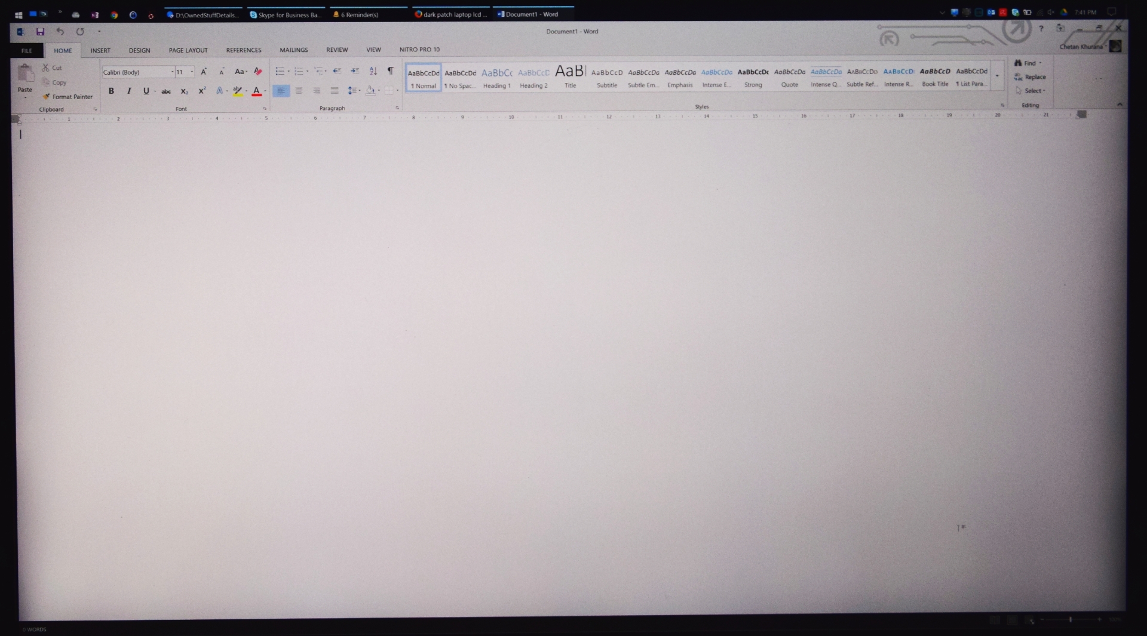This screenshot has height=636, width=1147.
Task: Increase the paragraph indent
Action: (x=355, y=71)
